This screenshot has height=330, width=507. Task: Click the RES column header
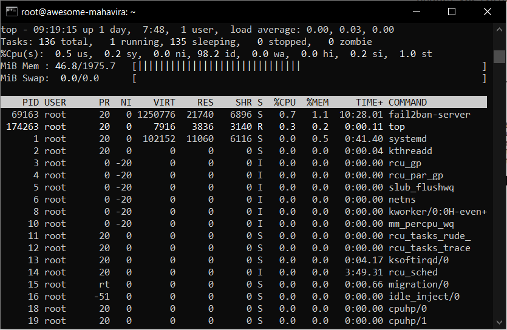(205, 103)
